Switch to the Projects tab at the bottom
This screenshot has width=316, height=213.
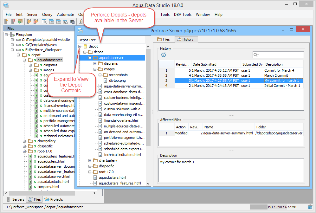(54, 199)
